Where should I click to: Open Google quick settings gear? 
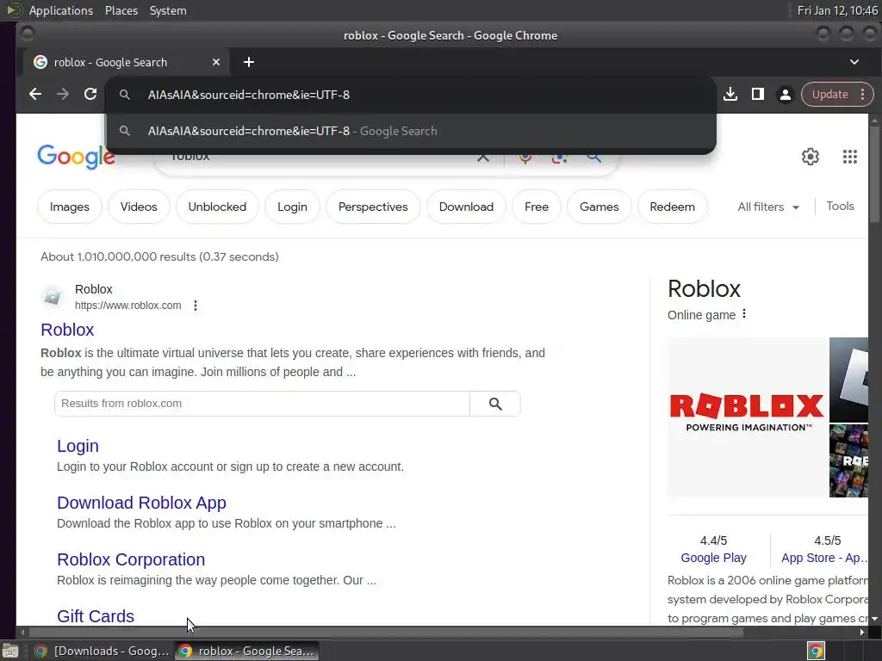810,157
